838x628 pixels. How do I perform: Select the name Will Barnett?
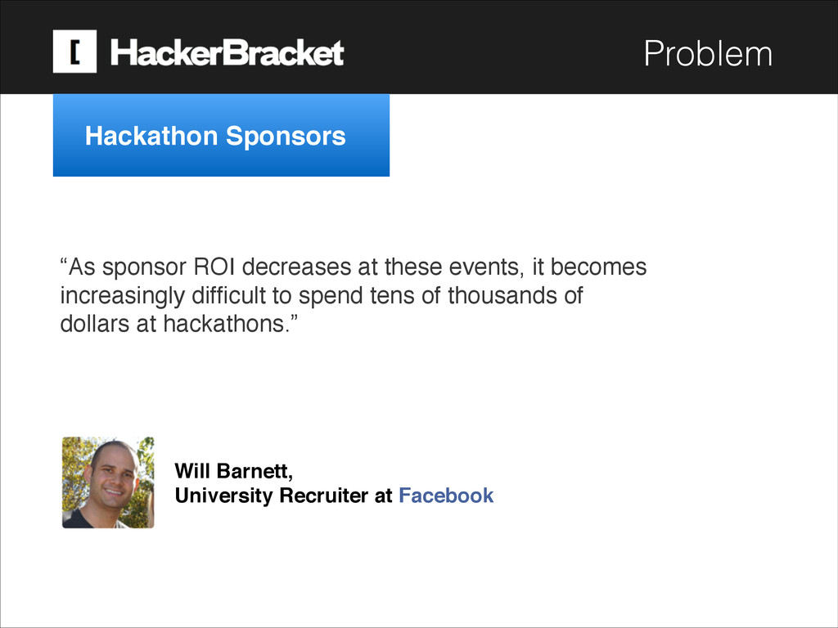(232, 471)
